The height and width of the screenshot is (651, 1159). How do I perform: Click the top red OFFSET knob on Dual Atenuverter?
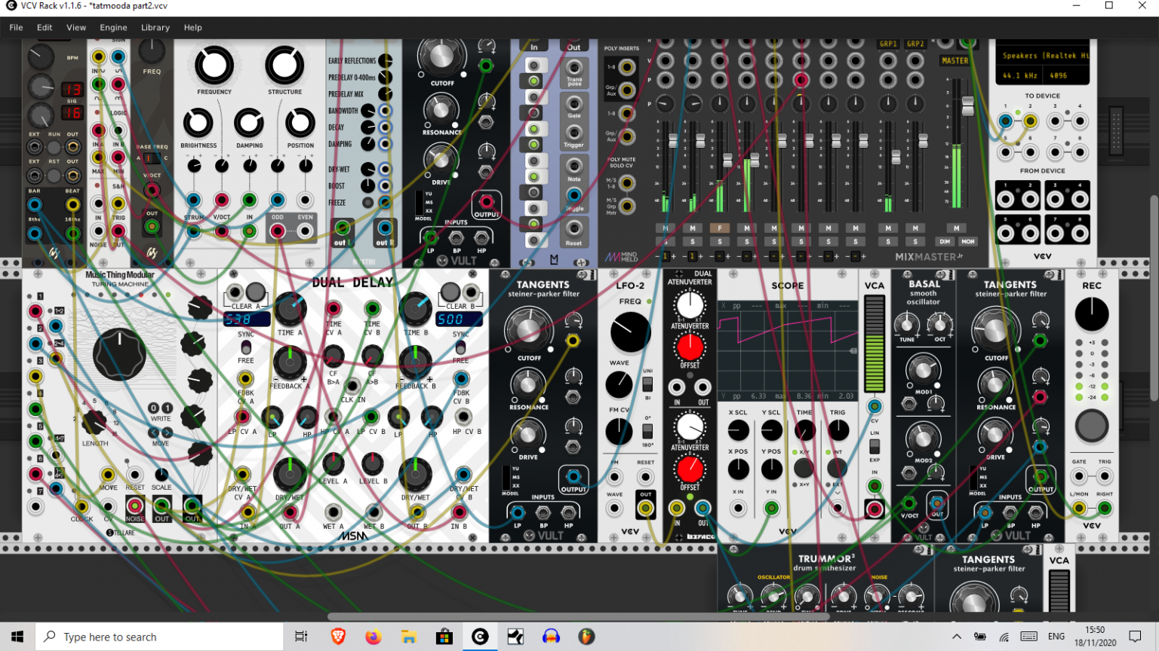pos(689,347)
